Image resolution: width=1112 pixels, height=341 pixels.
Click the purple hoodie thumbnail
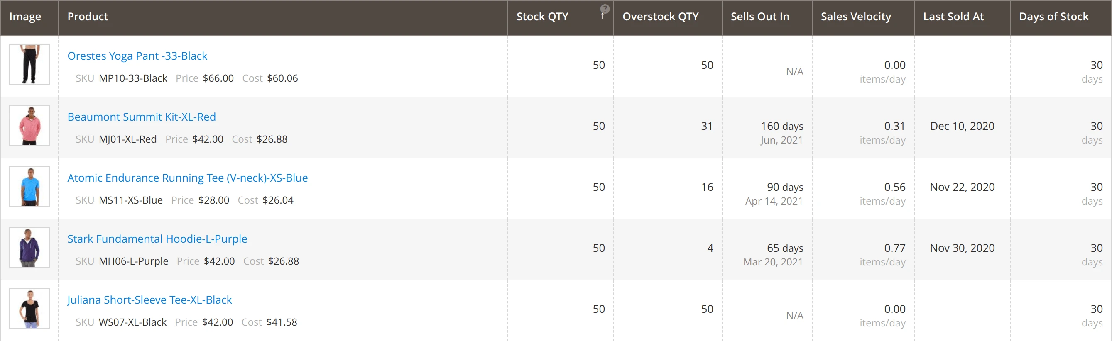(x=29, y=247)
